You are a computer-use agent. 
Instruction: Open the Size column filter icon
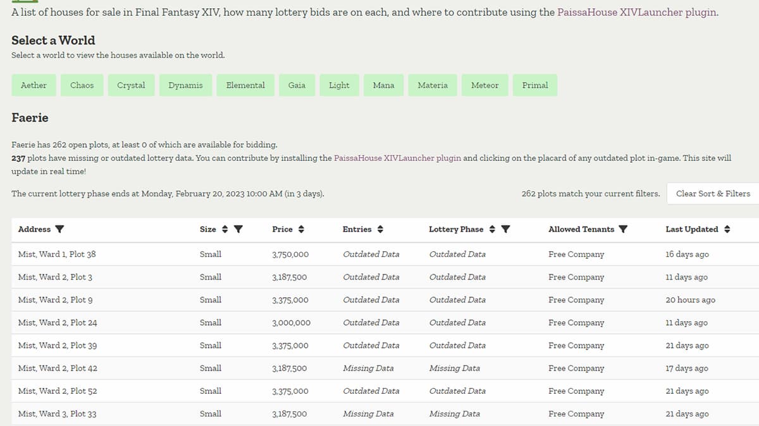(x=239, y=229)
